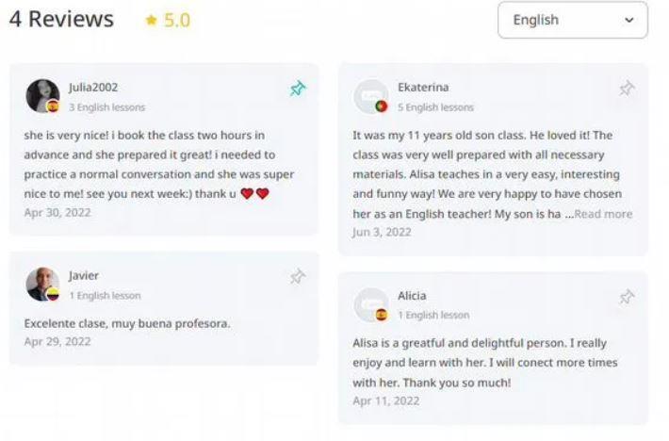Image resolution: width=669 pixels, height=441 pixels.
Task: Click the Portugal flag on Ekaterina's avatar
Action: (x=382, y=106)
